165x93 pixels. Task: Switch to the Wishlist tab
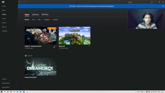(45, 14)
